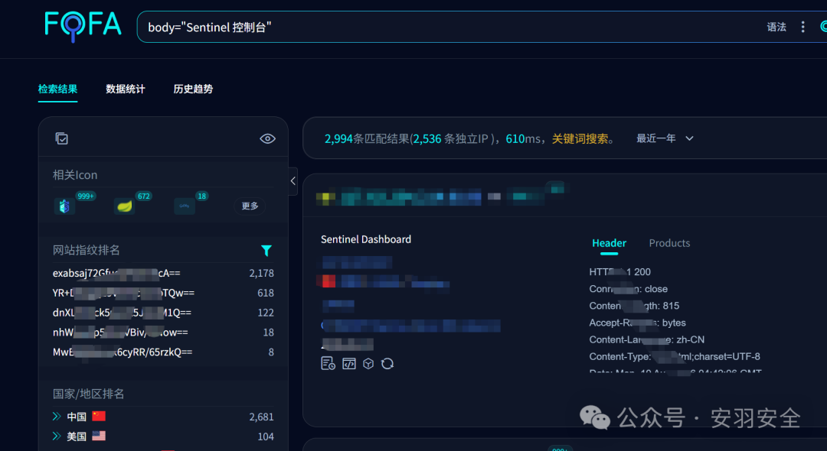Screen dimensions: 827x451
Task: Select the Sentinel shield icon with 999+ badge
Action: [64, 206]
